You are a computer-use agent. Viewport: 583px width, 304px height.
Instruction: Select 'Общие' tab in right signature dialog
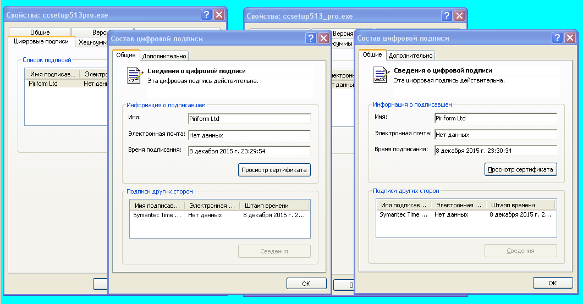coord(372,54)
